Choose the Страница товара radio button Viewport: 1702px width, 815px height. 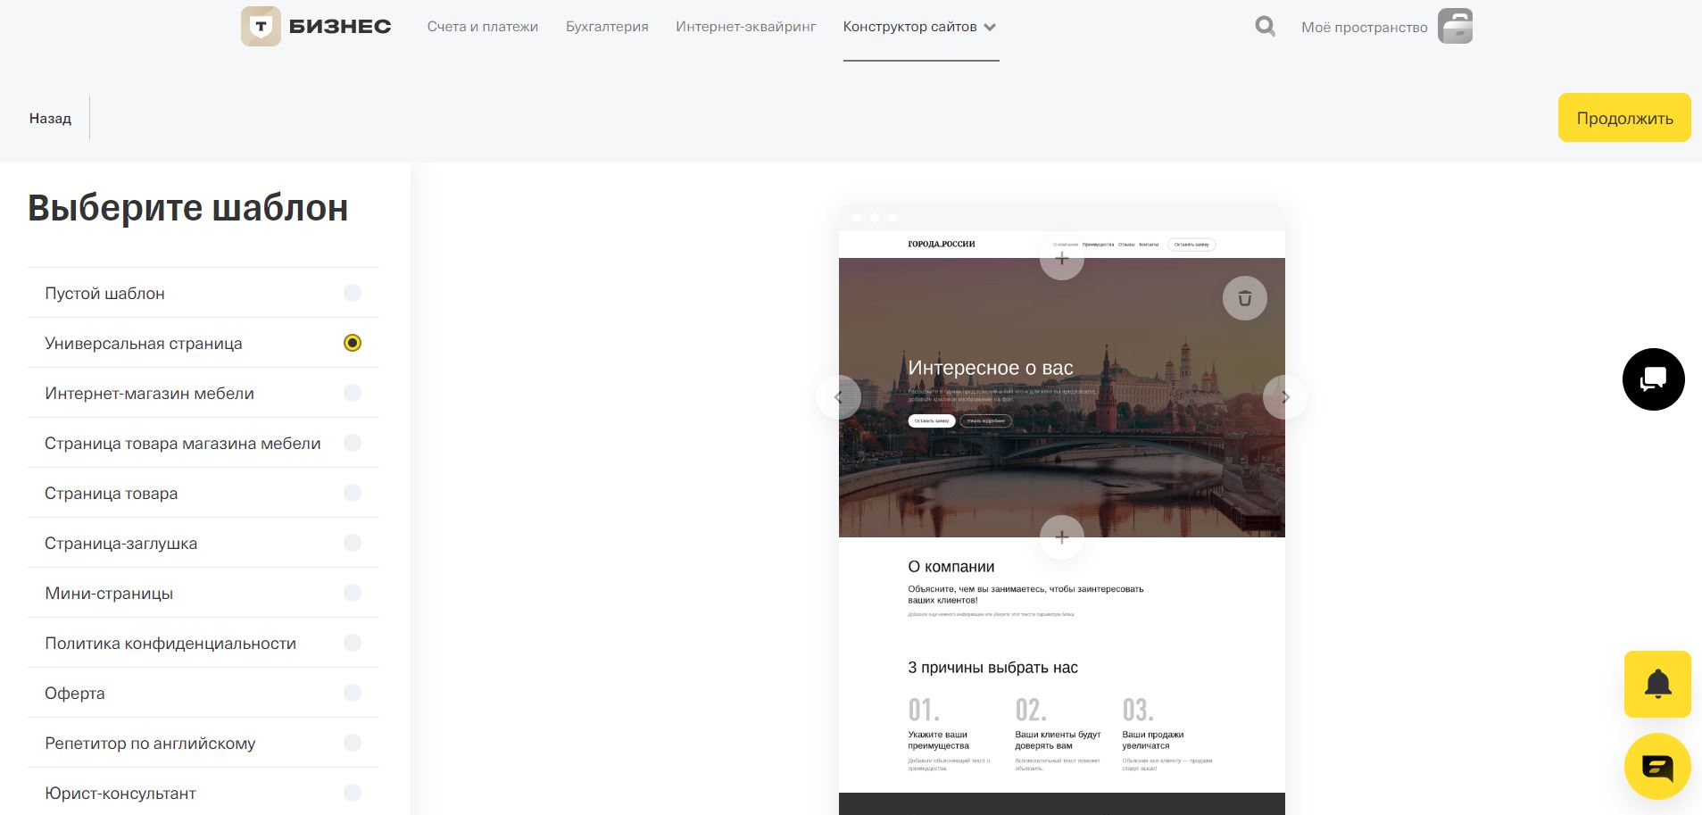click(x=353, y=493)
